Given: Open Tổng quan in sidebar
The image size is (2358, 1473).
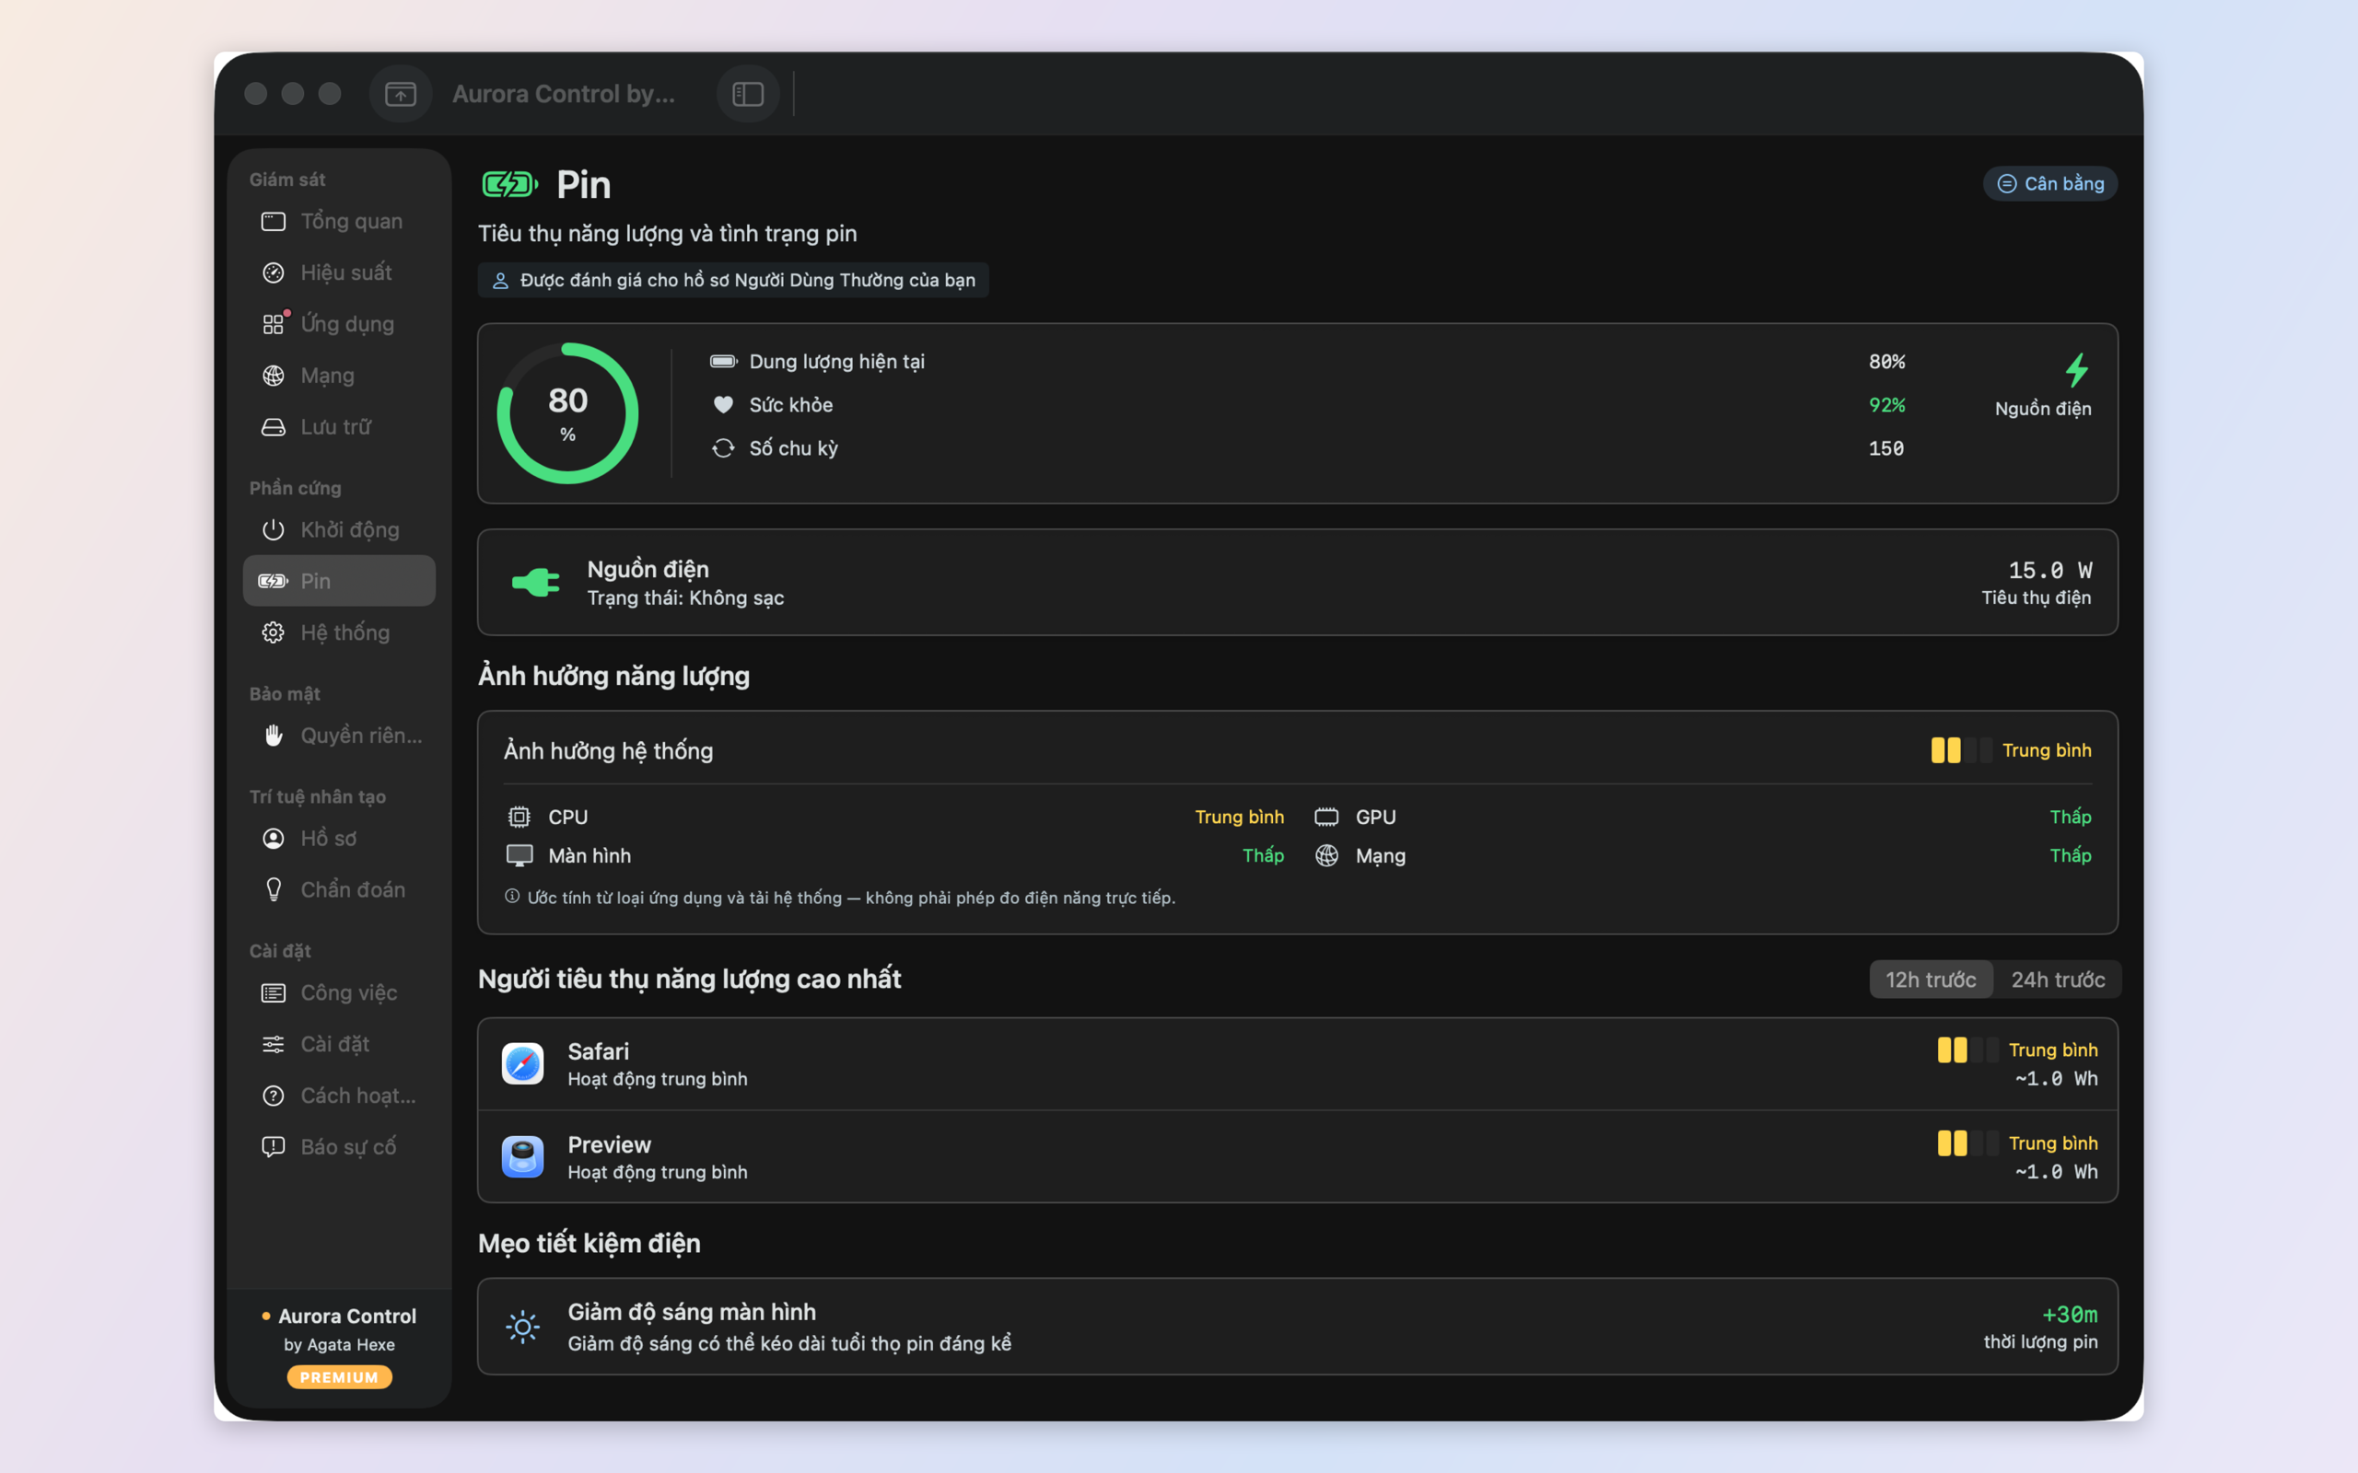Looking at the screenshot, I should [339, 221].
